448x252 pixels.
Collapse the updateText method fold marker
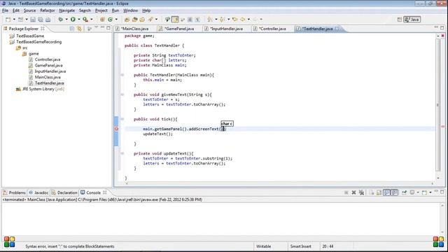[122, 153]
